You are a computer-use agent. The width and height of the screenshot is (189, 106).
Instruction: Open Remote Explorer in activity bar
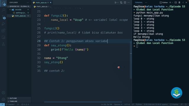tap(3, 37)
